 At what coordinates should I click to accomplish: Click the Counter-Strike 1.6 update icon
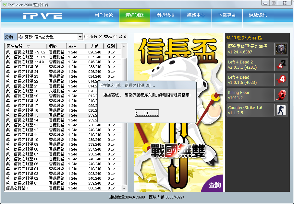point(281,110)
